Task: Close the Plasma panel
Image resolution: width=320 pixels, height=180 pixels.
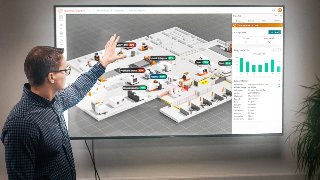Action: point(281,16)
